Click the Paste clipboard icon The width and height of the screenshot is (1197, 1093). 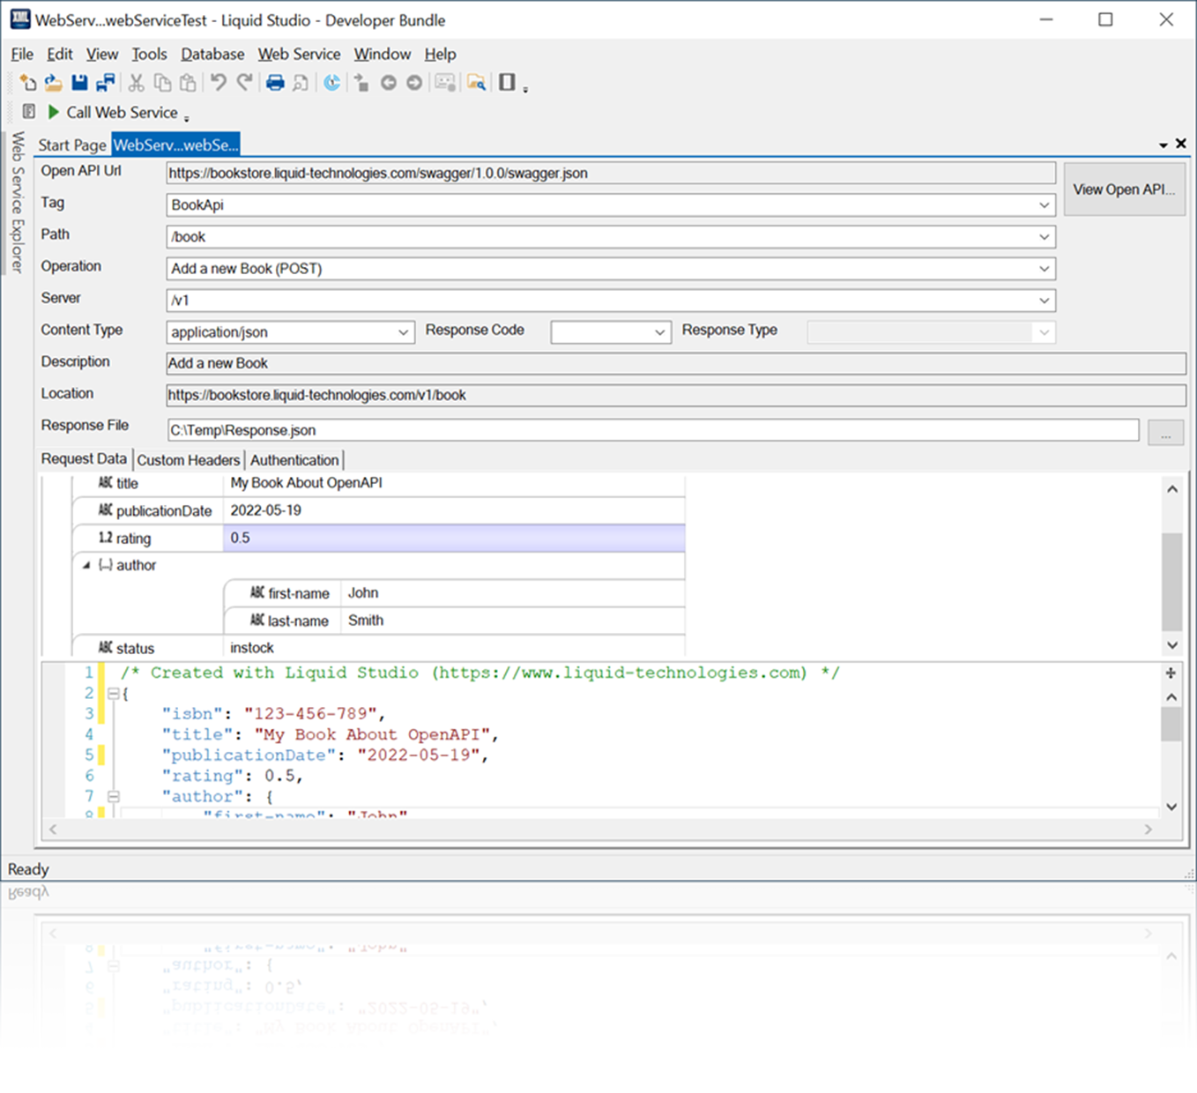pyautogui.click(x=188, y=83)
